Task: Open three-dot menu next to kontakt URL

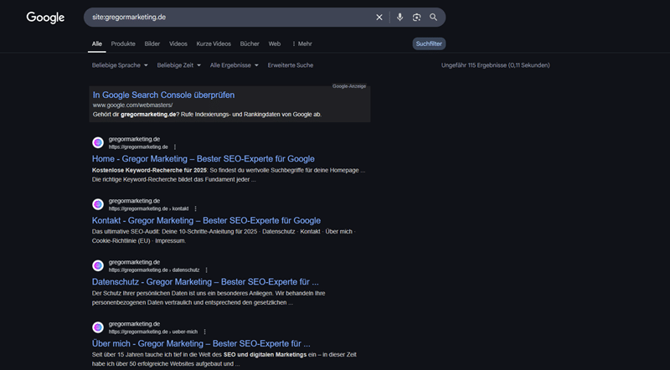Action: (x=196, y=208)
